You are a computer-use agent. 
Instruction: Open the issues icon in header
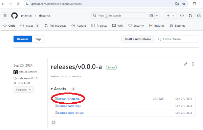(x=182, y=16)
